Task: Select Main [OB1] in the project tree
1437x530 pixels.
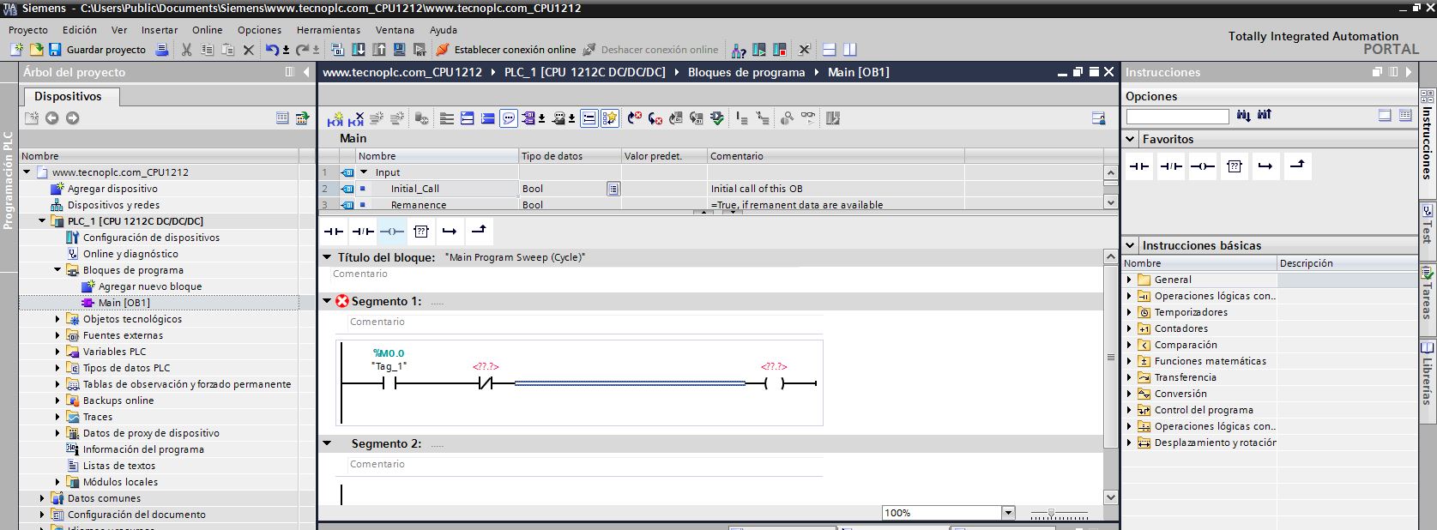Action: pos(124,303)
